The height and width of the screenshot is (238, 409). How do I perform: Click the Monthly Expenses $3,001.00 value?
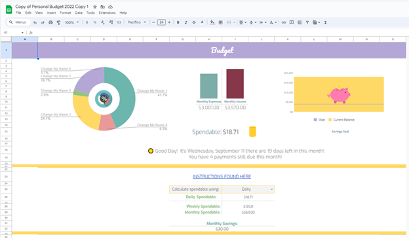(208, 108)
